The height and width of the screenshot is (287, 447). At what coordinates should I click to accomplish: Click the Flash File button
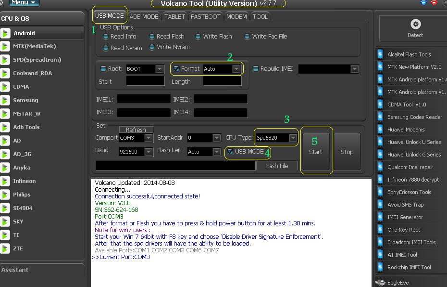(277, 166)
